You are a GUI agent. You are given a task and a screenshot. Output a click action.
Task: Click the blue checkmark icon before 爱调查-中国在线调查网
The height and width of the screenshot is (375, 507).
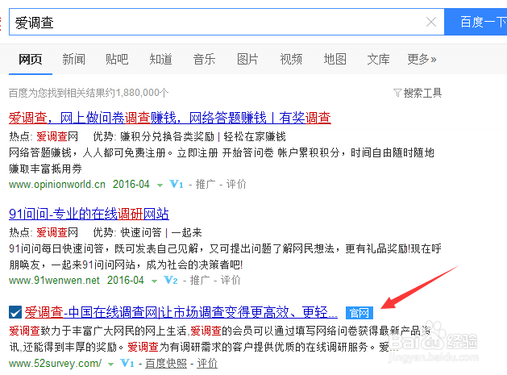15,313
